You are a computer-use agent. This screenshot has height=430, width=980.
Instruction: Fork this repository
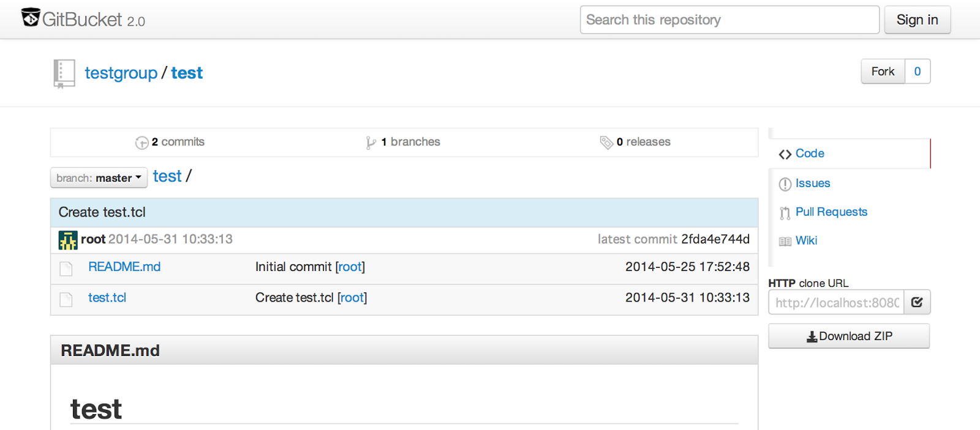pyautogui.click(x=883, y=72)
